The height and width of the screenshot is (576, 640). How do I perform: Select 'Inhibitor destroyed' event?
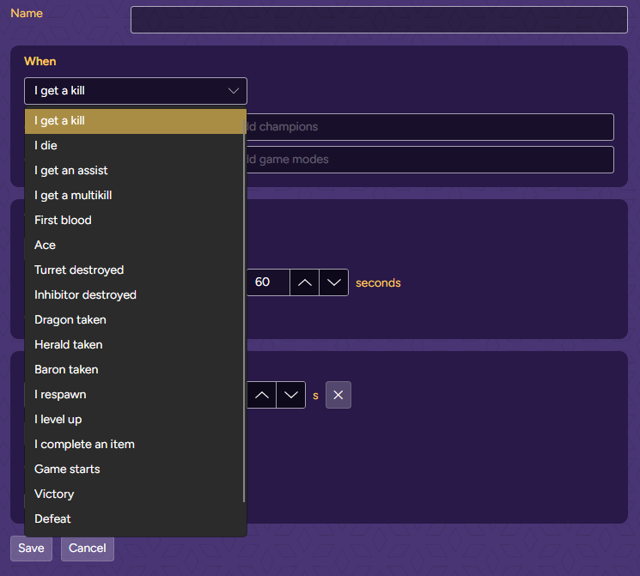click(136, 295)
